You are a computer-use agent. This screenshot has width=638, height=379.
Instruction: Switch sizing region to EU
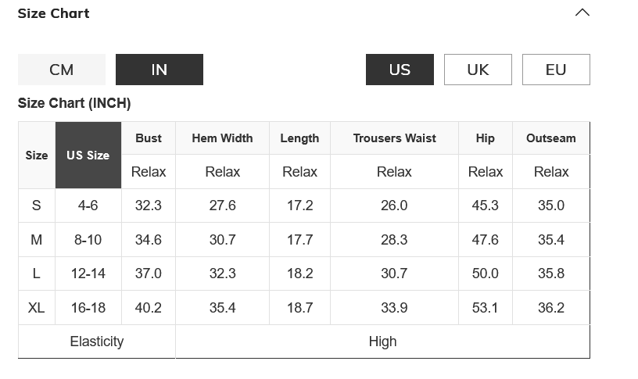(556, 70)
